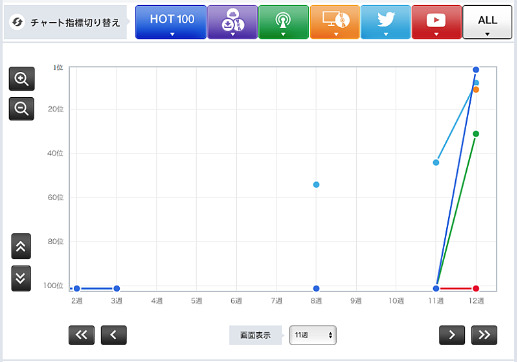Click the blue data point at week 12 top
The width and height of the screenshot is (518, 362).
coord(476,69)
